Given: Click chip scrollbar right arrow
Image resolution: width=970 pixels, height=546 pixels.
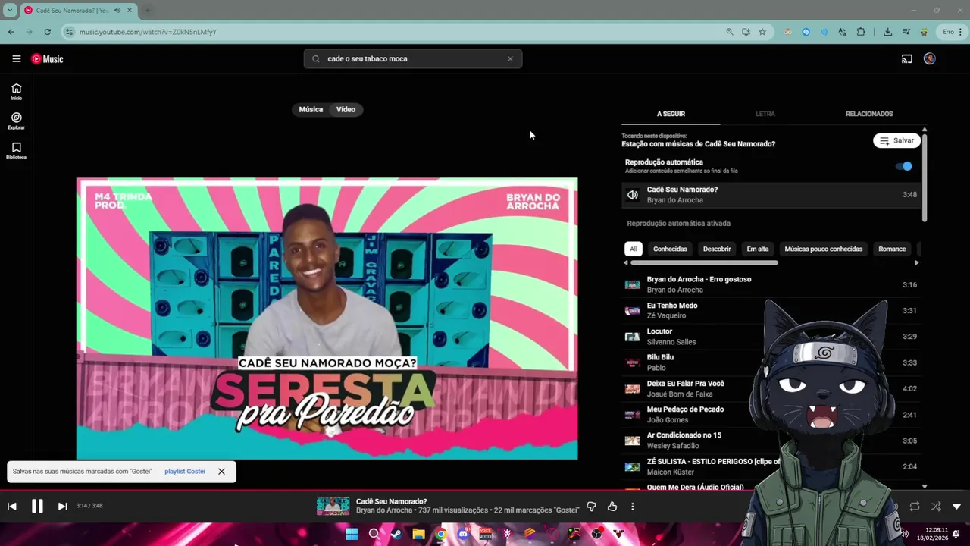Looking at the screenshot, I should [916, 262].
